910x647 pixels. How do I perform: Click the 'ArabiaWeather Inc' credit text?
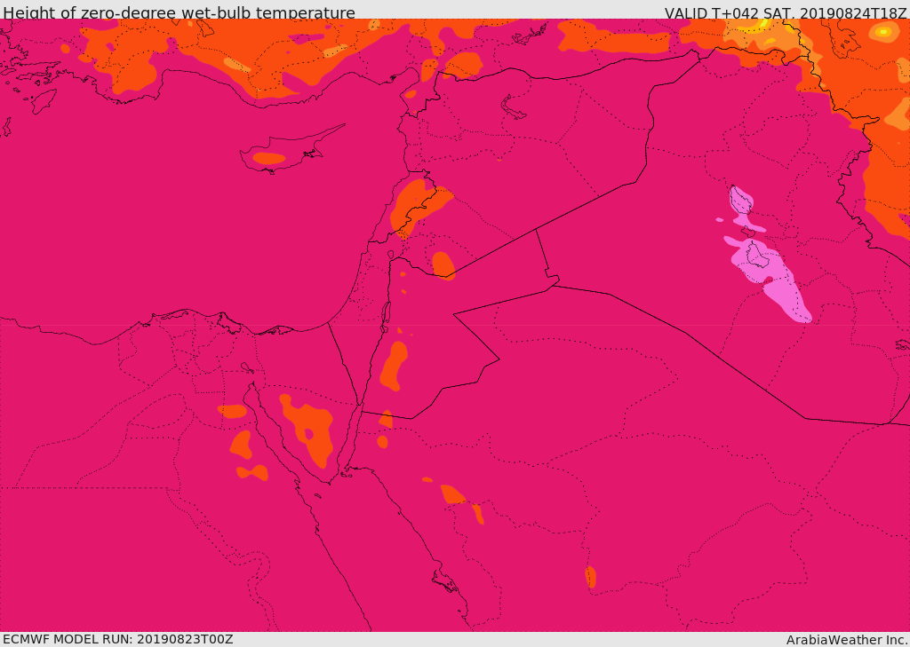coord(847,640)
